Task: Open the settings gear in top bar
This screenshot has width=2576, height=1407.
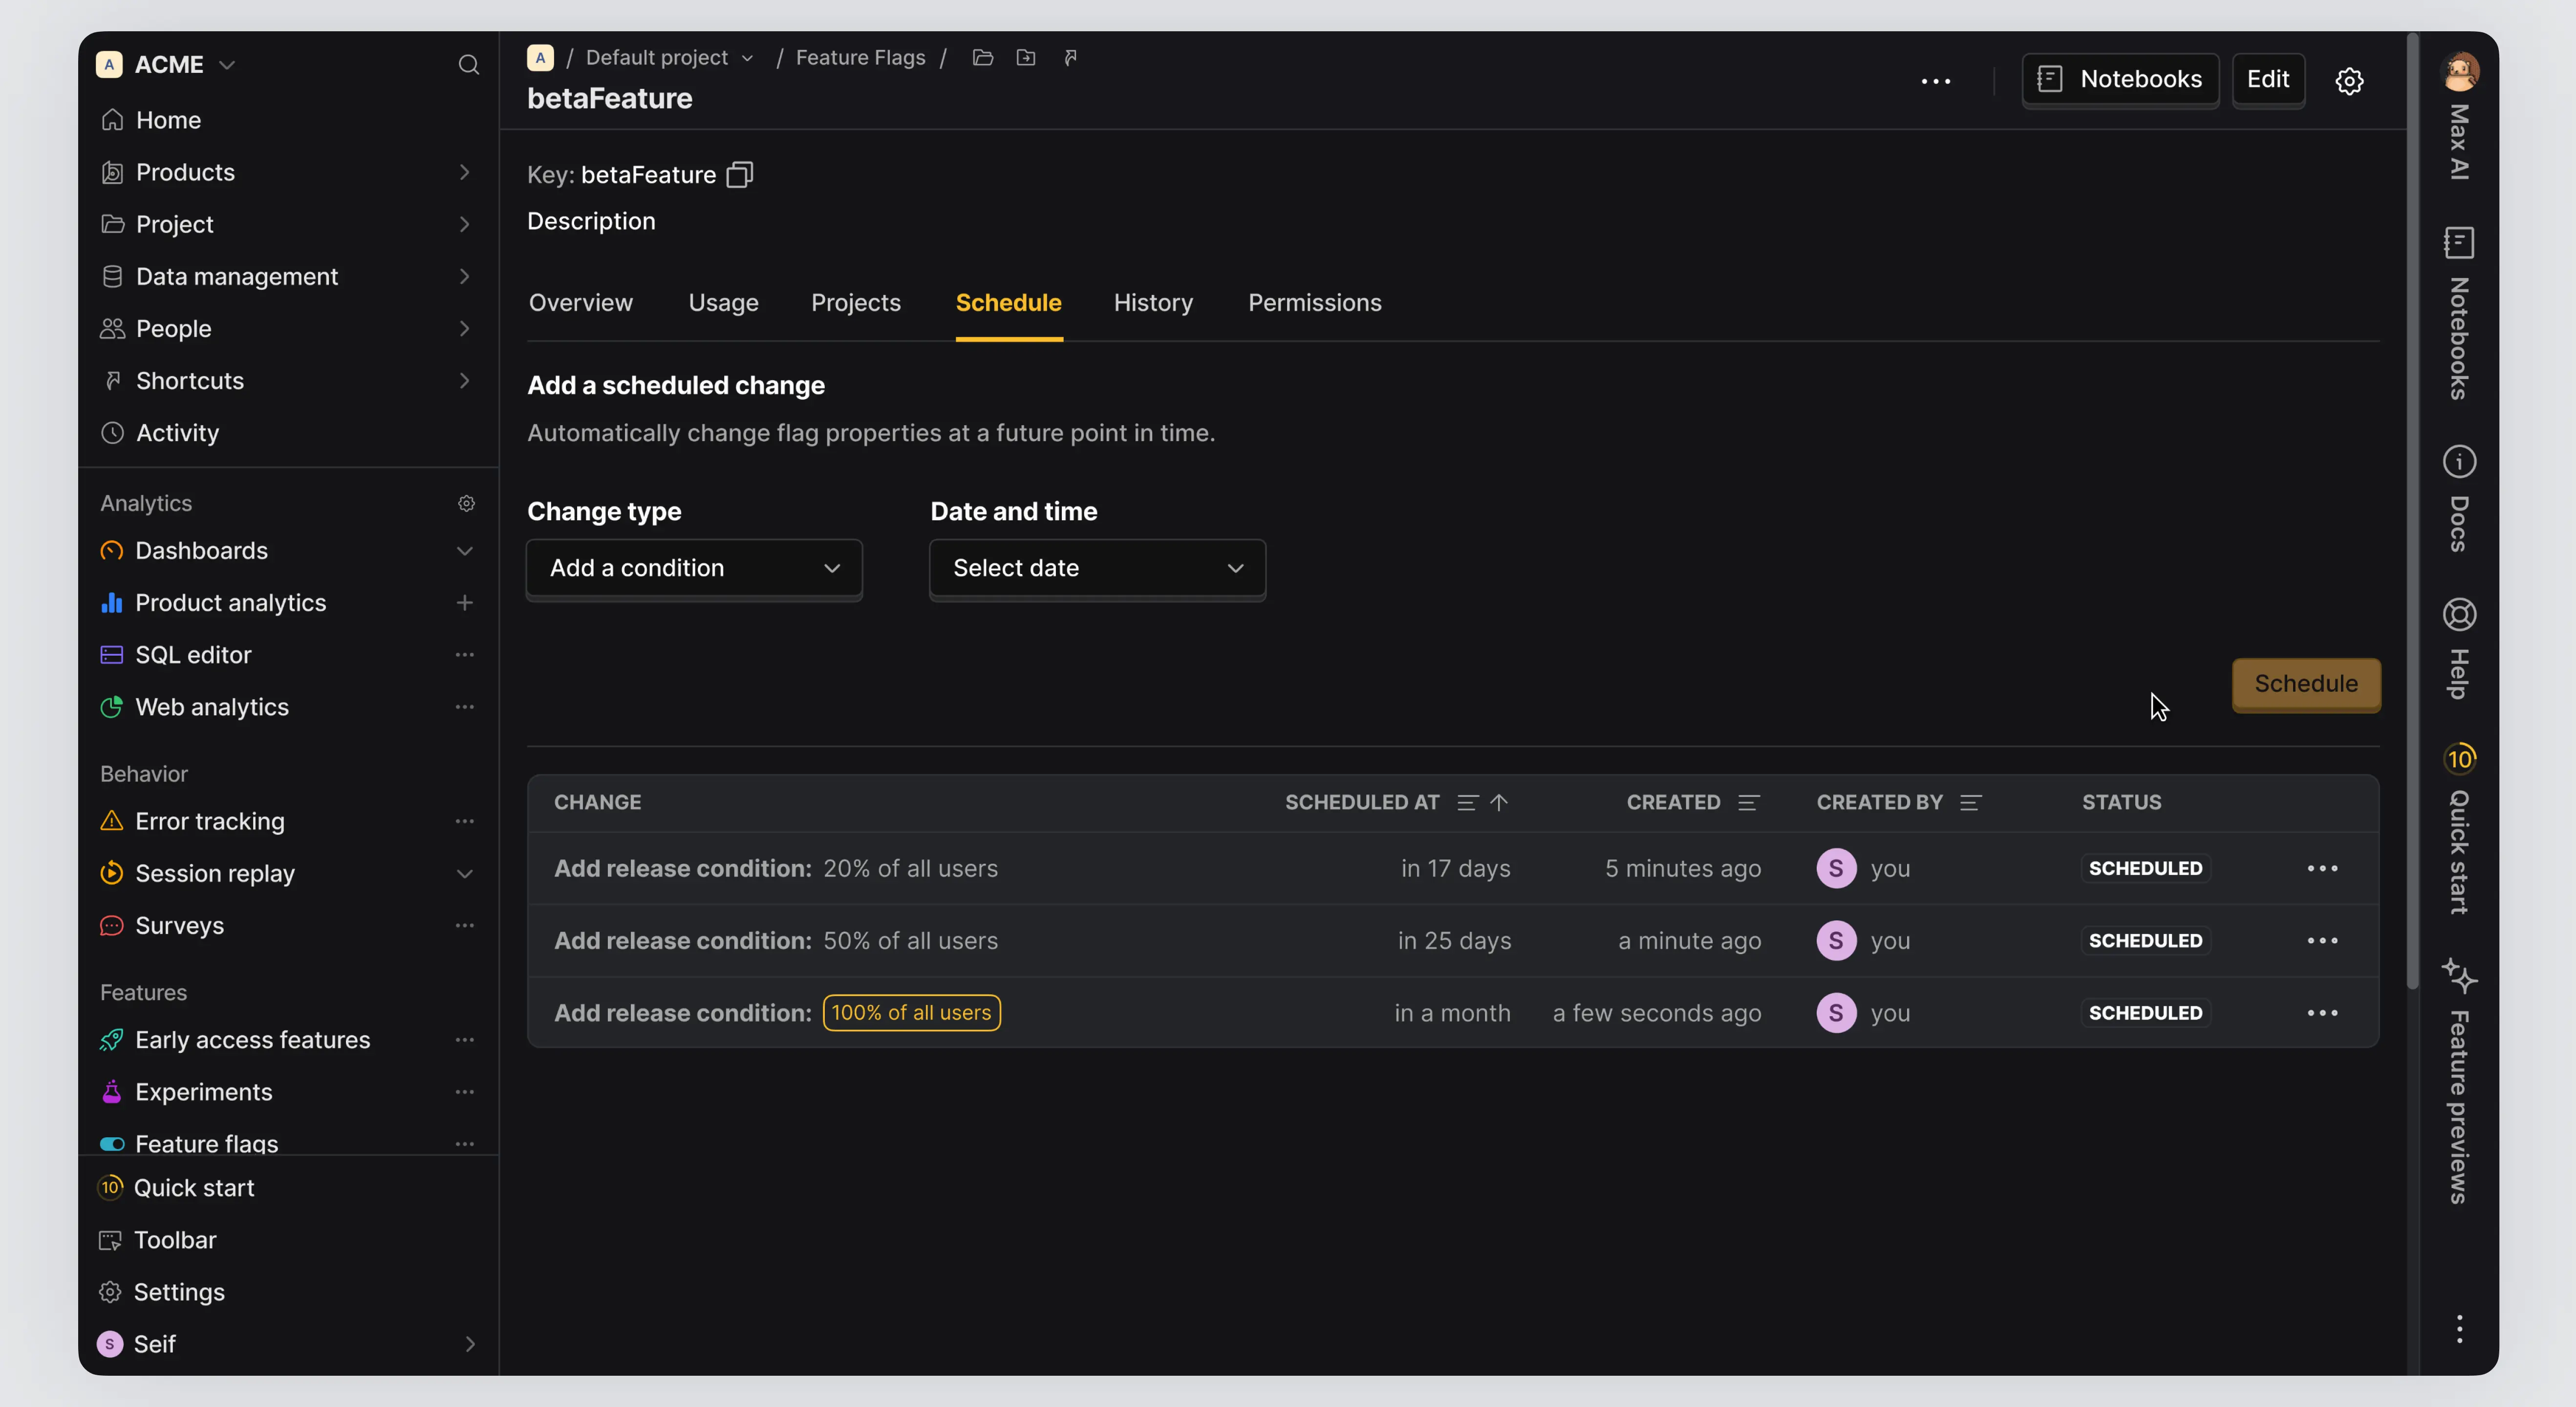Action: point(2349,80)
